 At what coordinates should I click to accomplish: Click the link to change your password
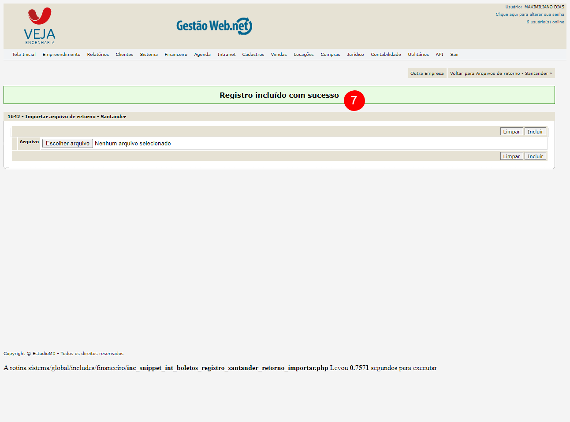529,15
